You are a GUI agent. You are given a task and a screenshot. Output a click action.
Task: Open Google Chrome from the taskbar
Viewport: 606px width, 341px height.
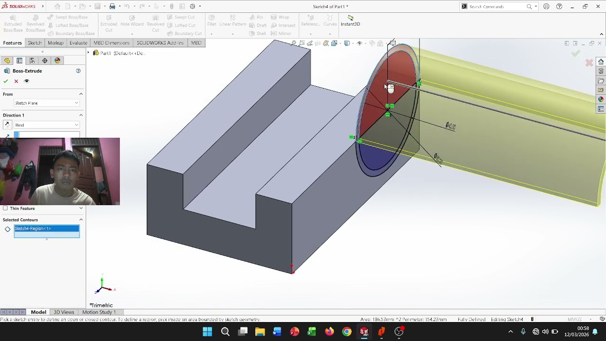click(347, 332)
